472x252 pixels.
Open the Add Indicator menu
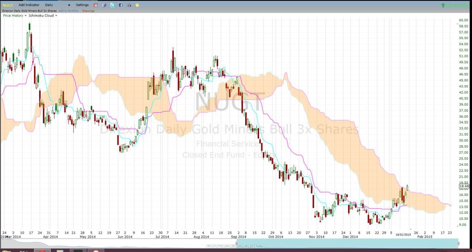click(29, 5)
